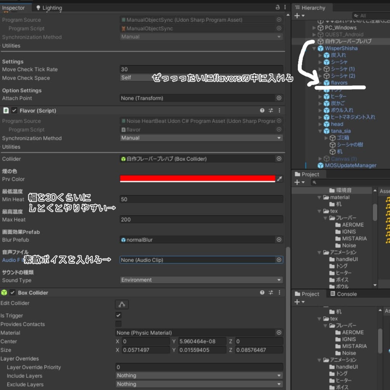The height and width of the screenshot is (390, 390).
Task: Open Flavor script preset settings icon
Action: point(271,110)
